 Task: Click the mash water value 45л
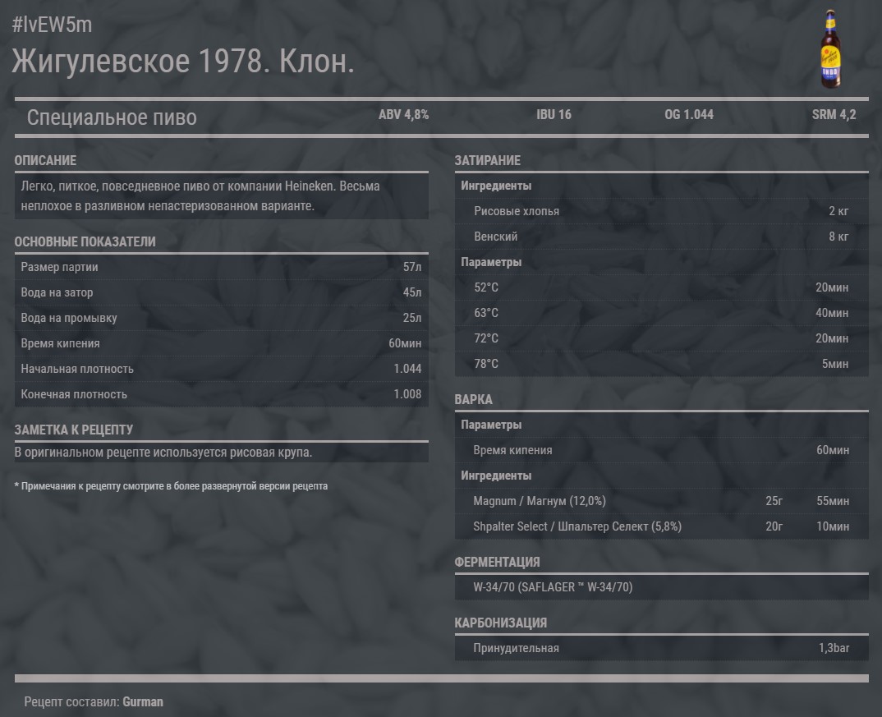tap(411, 292)
